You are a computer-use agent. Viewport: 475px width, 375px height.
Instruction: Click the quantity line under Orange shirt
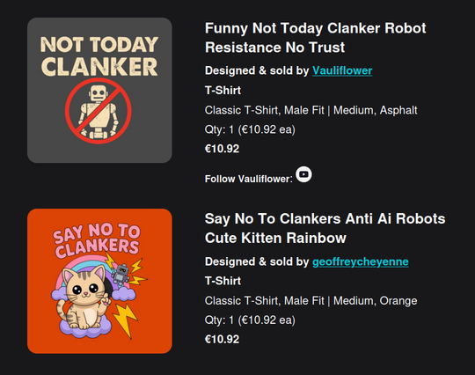click(x=250, y=320)
